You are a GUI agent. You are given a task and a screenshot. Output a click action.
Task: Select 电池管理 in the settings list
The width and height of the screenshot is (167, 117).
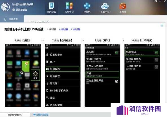click(x=63, y=76)
